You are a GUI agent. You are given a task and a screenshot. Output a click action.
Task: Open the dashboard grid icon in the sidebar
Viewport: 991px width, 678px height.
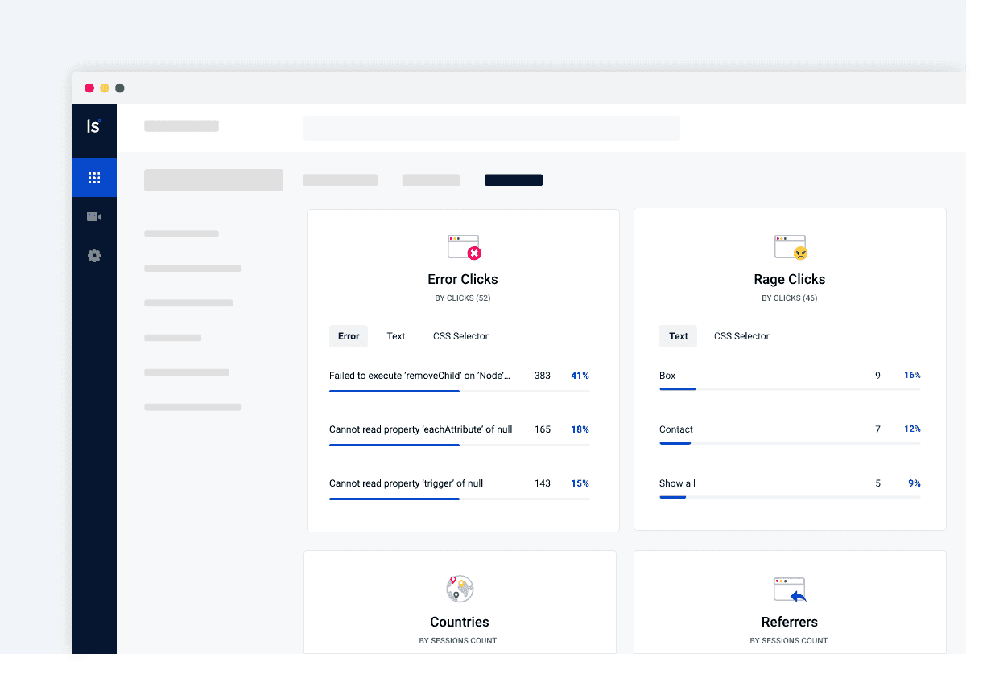[94, 178]
